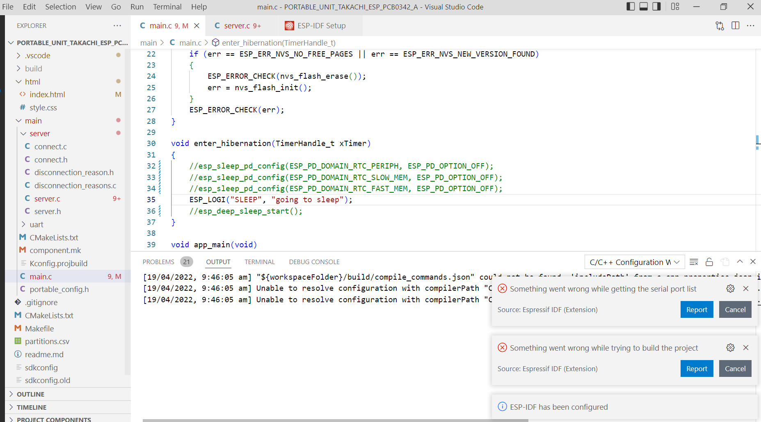The height and width of the screenshot is (422, 761).
Task: Toggle the primary side bar layout icon
Action: (631, 7)
